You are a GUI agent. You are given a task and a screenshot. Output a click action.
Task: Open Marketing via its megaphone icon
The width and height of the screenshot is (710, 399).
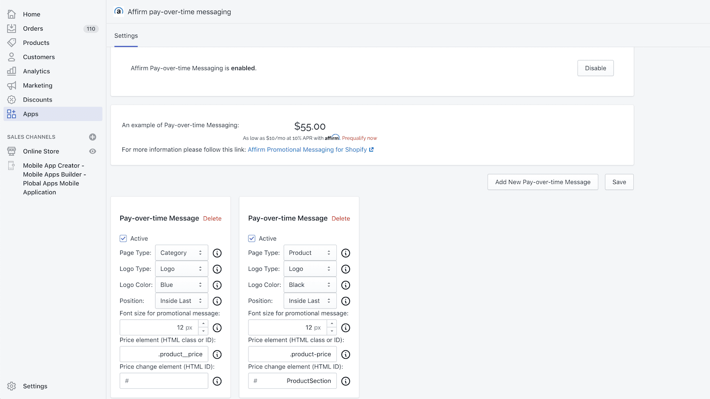pos(12,85)
